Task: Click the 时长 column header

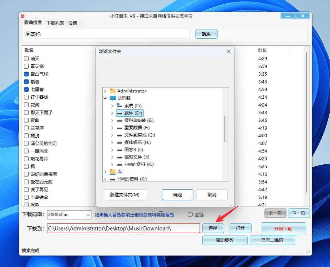Action: tap(262, 50)
